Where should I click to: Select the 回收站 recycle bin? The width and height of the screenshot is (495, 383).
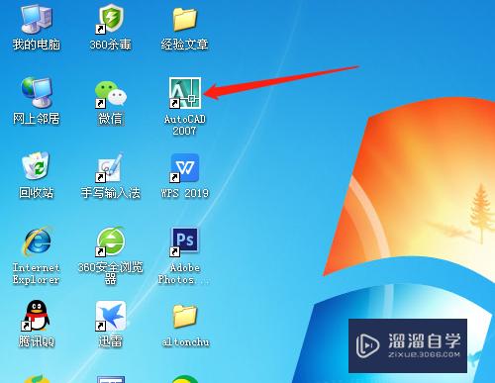tap(36, 166)
